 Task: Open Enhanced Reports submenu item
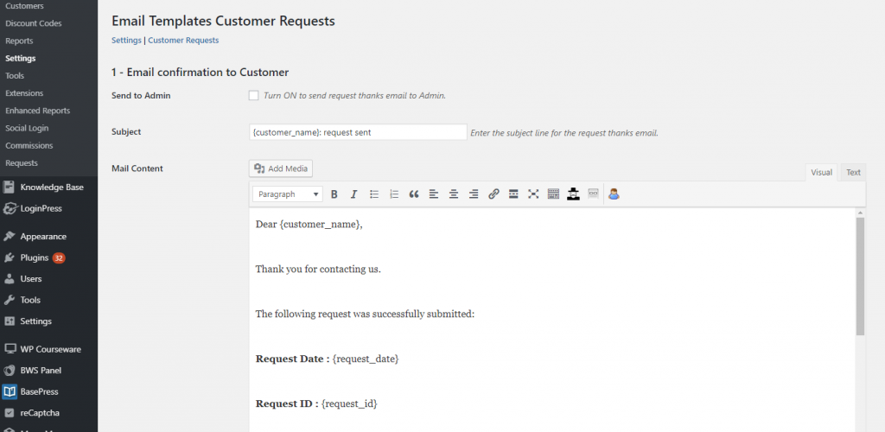(38, 111)
